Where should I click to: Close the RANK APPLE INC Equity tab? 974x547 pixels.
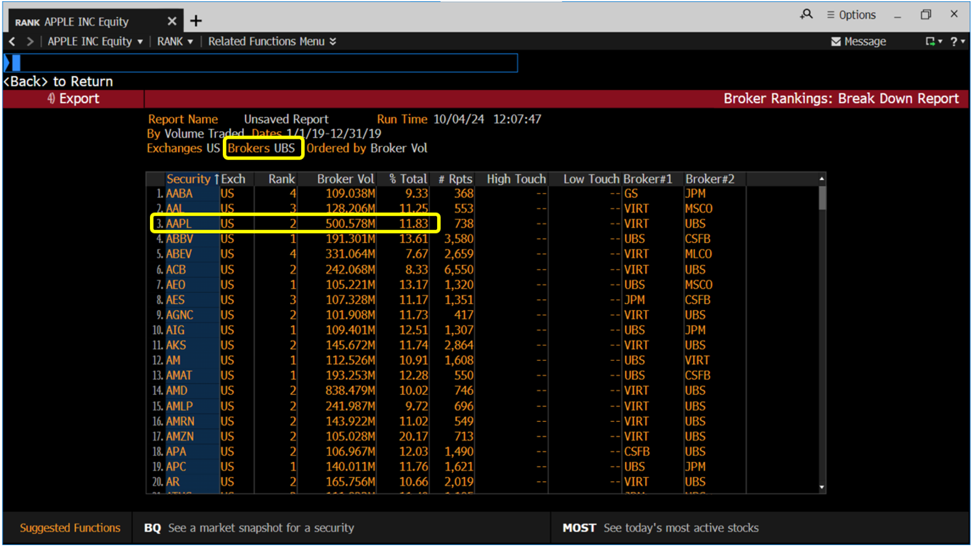click(172, 21)
